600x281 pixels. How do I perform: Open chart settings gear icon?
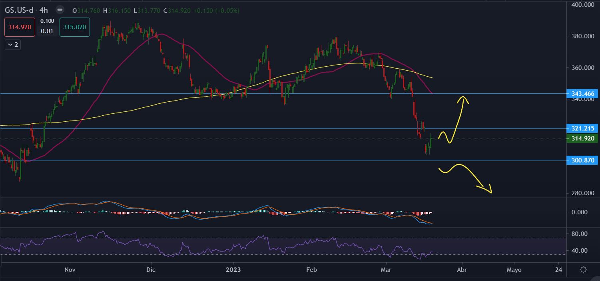[x=583, y=270]
